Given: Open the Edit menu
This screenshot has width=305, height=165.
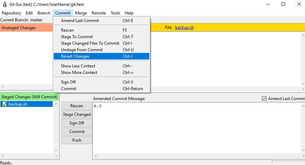Looking at the screenshot, I should (x=29, y=13).
